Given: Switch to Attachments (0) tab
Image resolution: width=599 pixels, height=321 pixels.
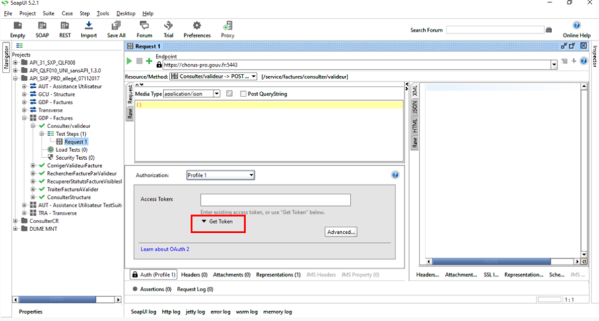Looking at the screenshot, I should click(232, 275).
